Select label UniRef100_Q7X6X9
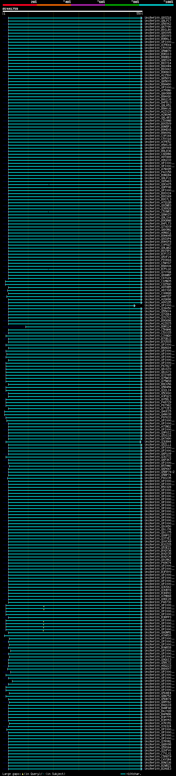The image size is (176, 776). click(158, 227)
